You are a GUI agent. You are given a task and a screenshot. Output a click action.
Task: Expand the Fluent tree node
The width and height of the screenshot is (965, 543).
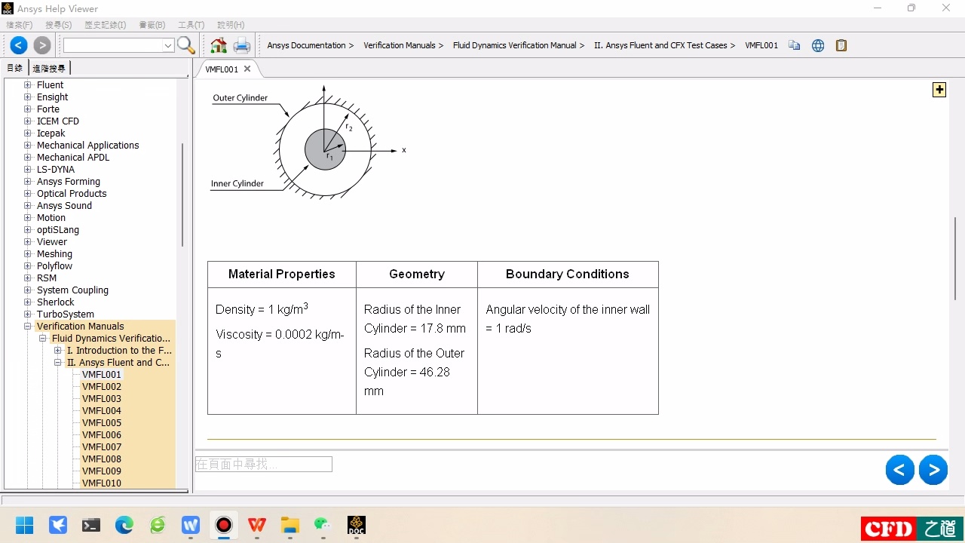(28, 85)
